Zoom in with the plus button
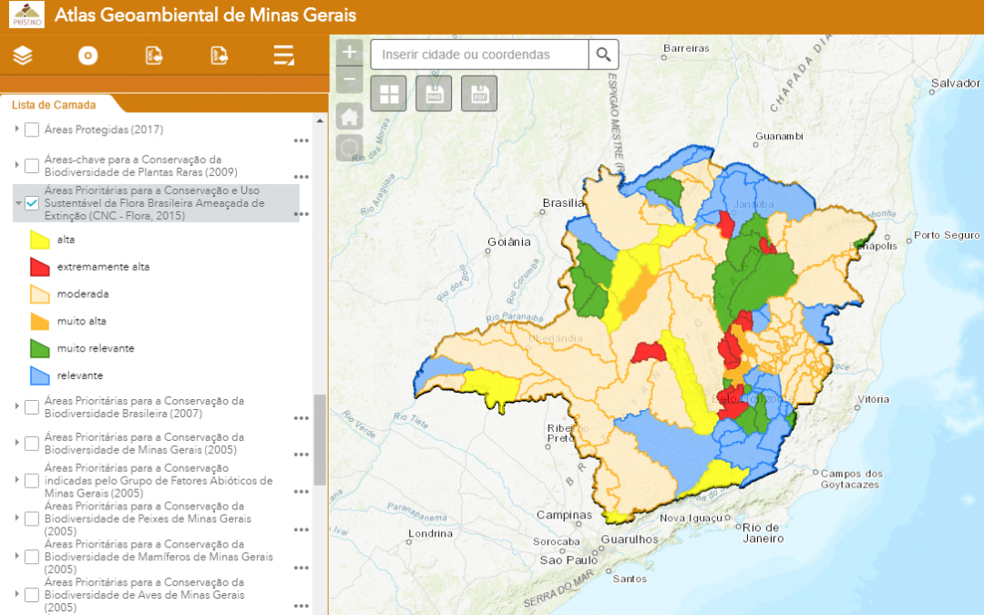984x615 pixels. (x=350, y=52)
